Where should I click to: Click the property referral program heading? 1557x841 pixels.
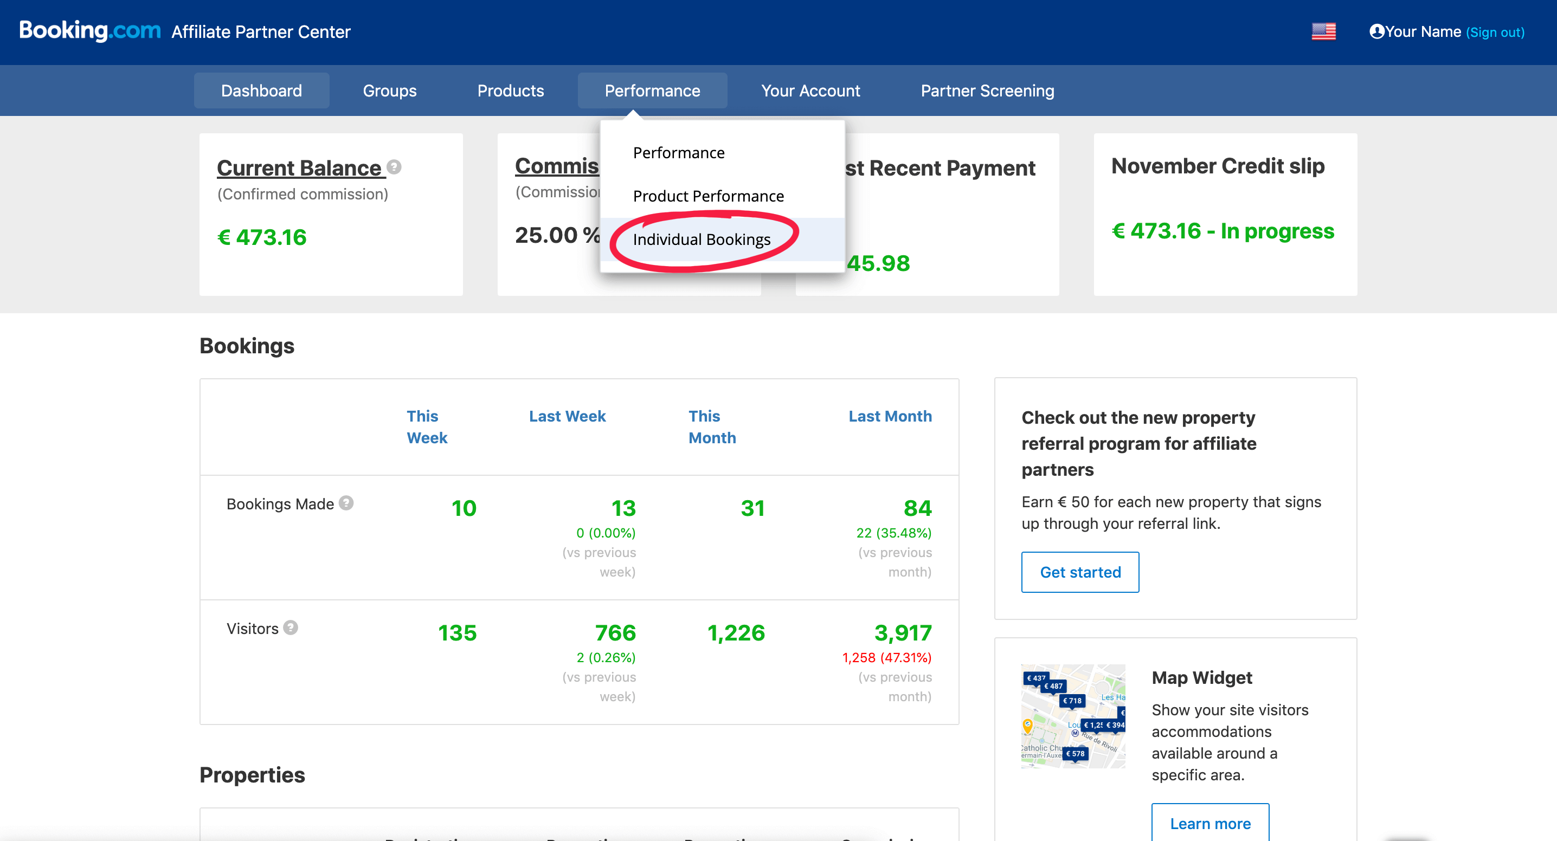(x=1138, y=443)
